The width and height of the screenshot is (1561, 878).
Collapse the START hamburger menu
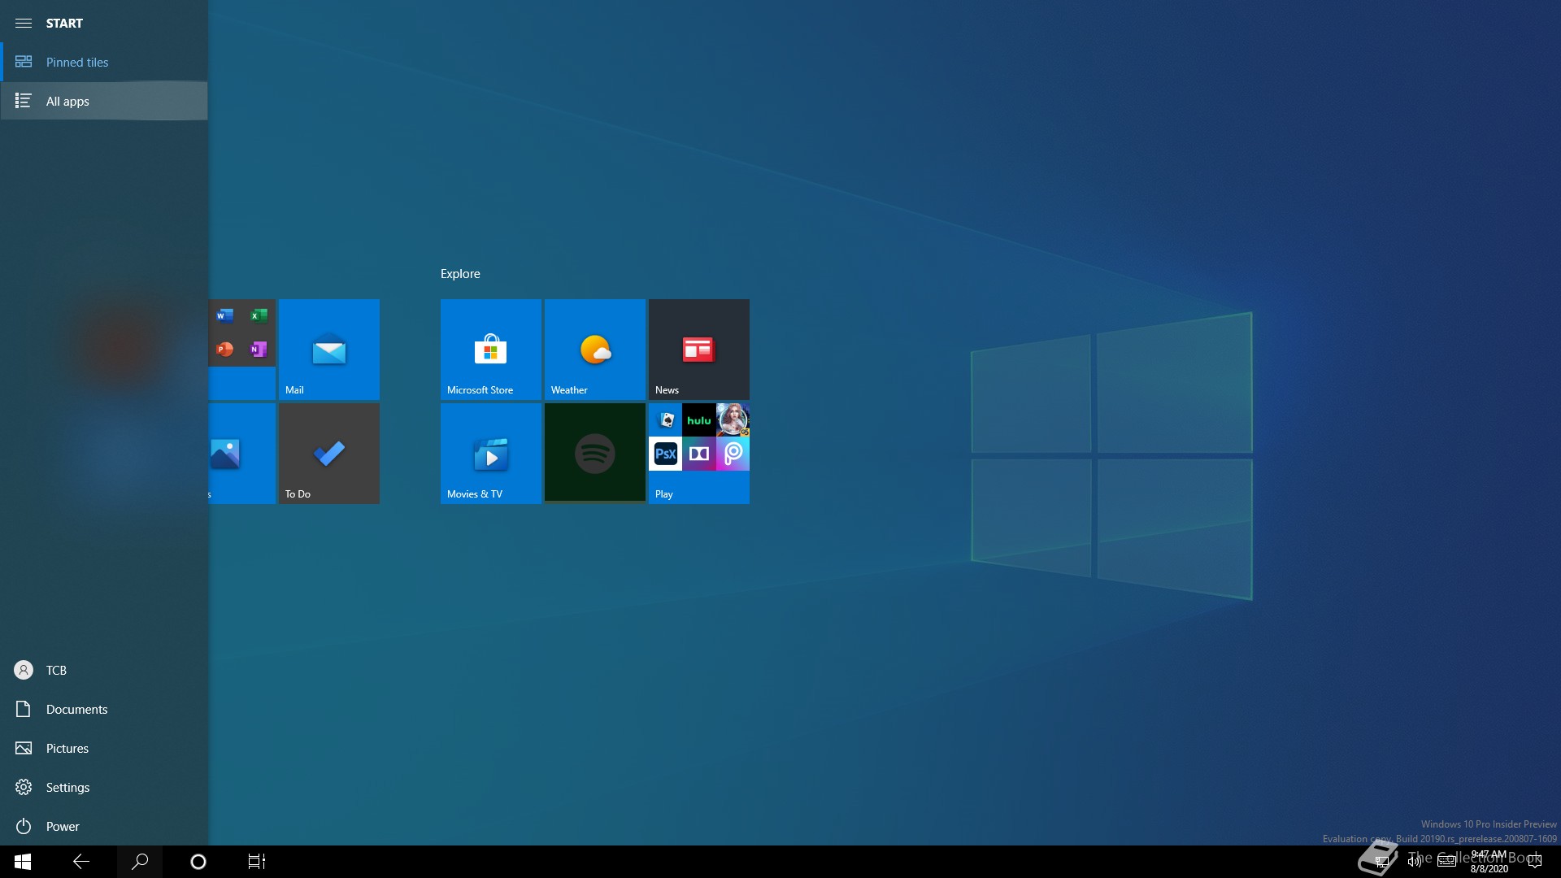24,23
